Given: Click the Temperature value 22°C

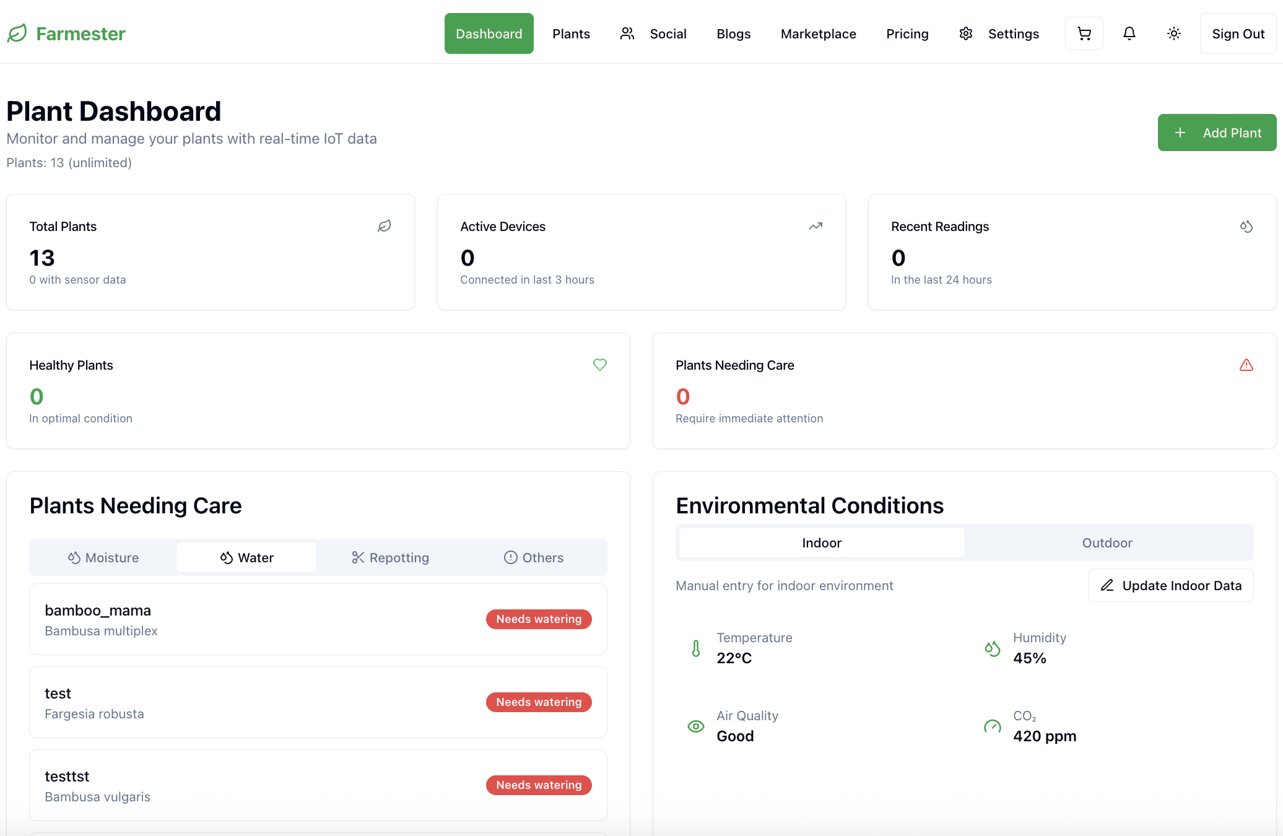Looking at the screenshot, I should click(x=734, y=658).
